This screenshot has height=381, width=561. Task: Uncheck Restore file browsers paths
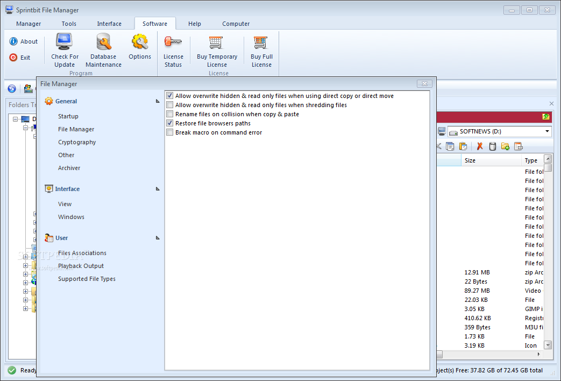(x=169, y=123)
